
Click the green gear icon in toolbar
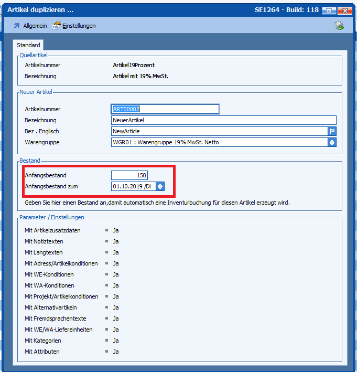[x=339, y=25]
